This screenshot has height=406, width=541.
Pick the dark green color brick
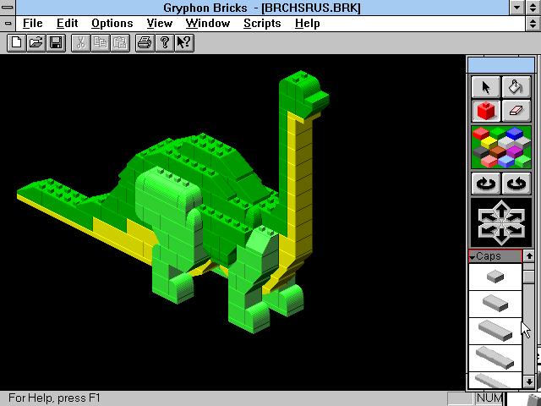pyautogui.click(x=497, y=132)
